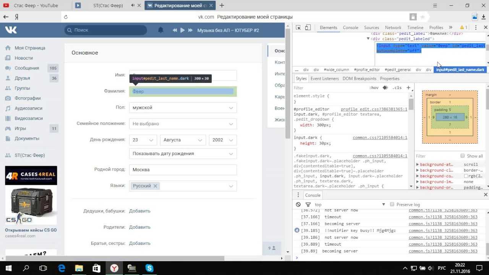Open Документы in sidebar
The width and height of the screenshot is (489, 275).
[x=27, y=138]
